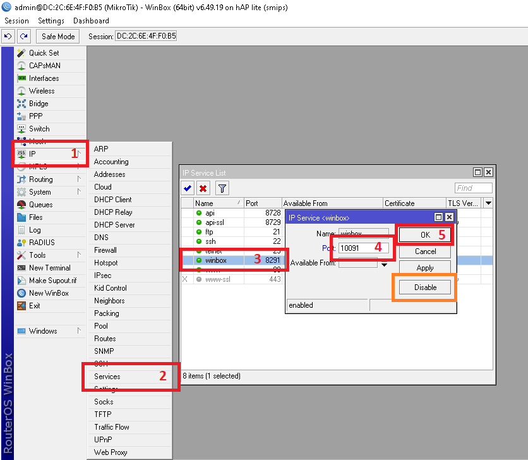Open Interfaces in the sidebar
This screenshot has height=460, width=528.
pyautogui.click(x=44, y=78)
